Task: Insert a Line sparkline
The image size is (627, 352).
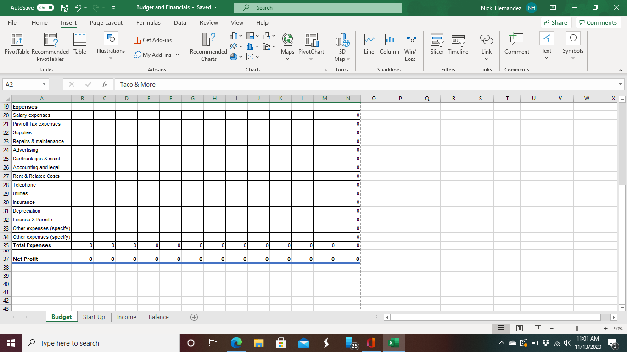Action: coord(369,46)
